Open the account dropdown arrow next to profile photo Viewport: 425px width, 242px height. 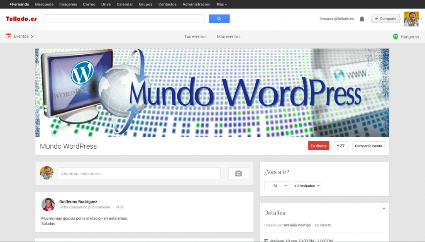tap(422, 19)
